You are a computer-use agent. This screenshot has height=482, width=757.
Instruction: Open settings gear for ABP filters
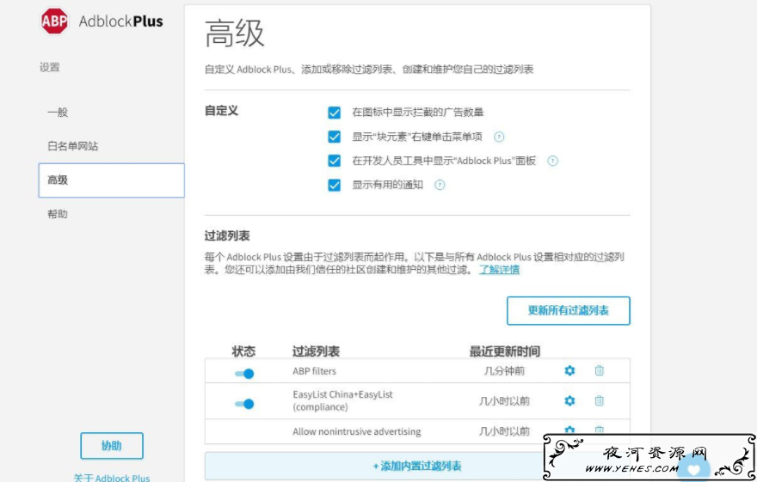click(569, 370)
